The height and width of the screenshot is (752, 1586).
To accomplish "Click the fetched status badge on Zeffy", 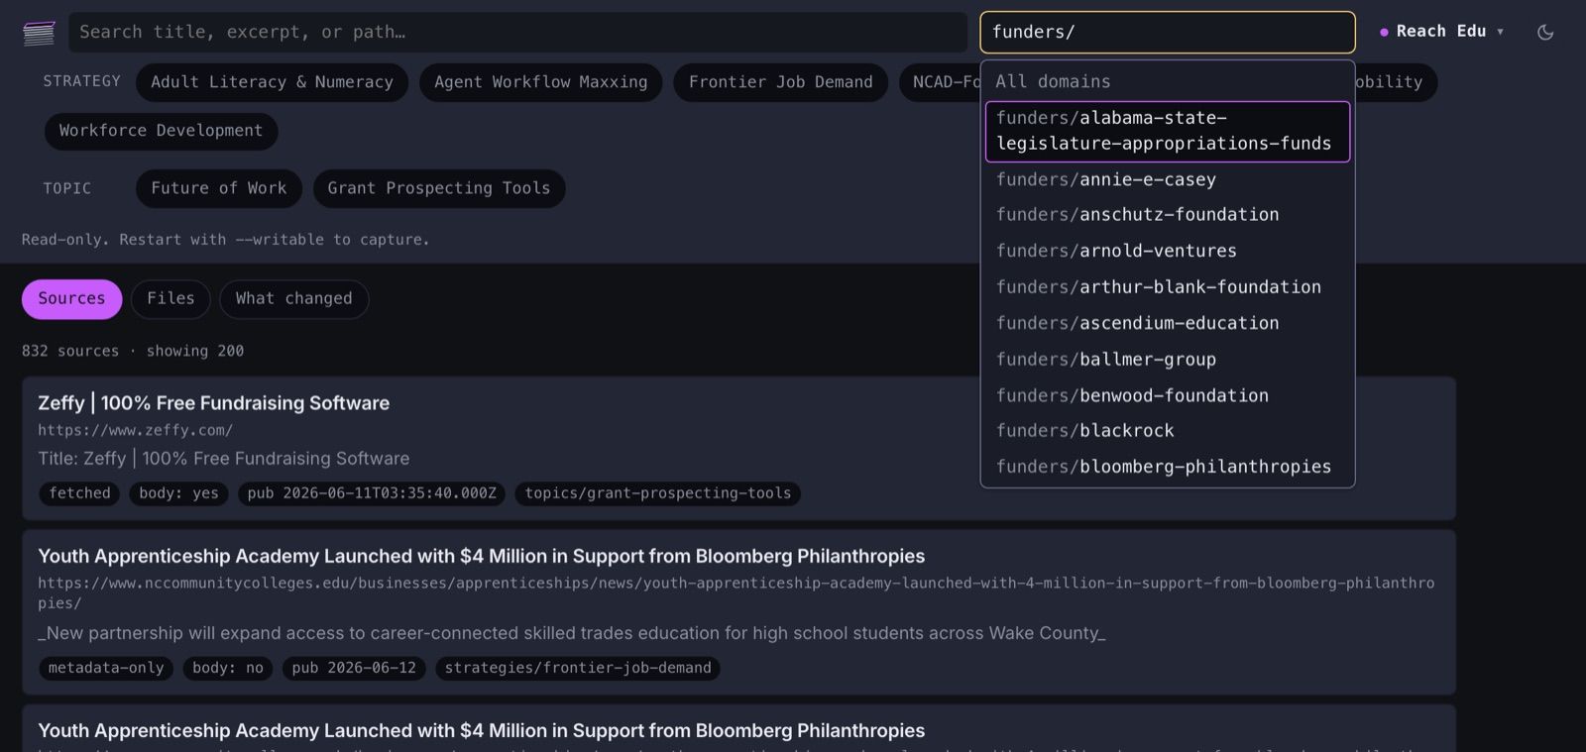I will [80, 493].
